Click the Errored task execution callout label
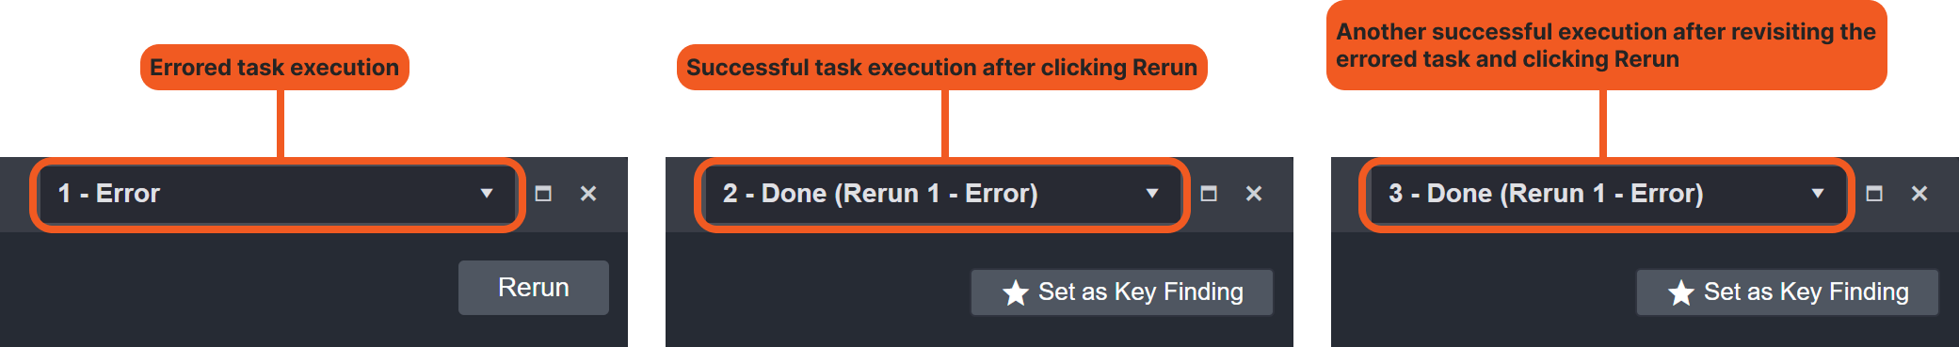The width and height of the screenshot is (1959, 347). (x=275, y=68)
